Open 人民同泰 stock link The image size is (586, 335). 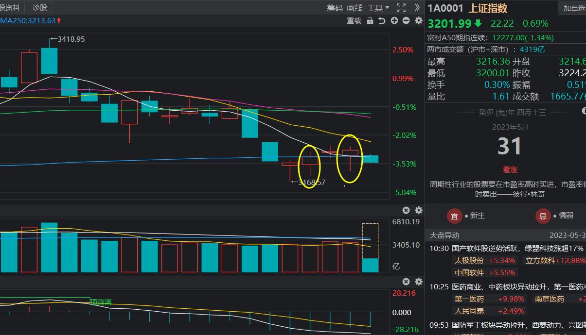coord(469,311)
